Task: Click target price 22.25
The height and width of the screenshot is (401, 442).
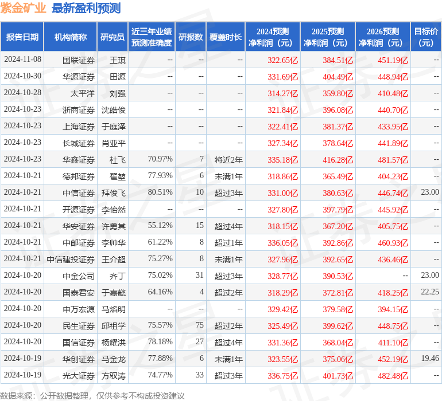Action: 430,292
